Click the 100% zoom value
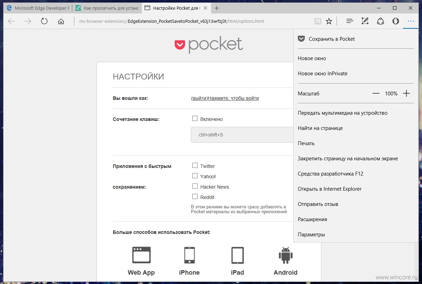The image size is (422, 284). coord(391,94)
